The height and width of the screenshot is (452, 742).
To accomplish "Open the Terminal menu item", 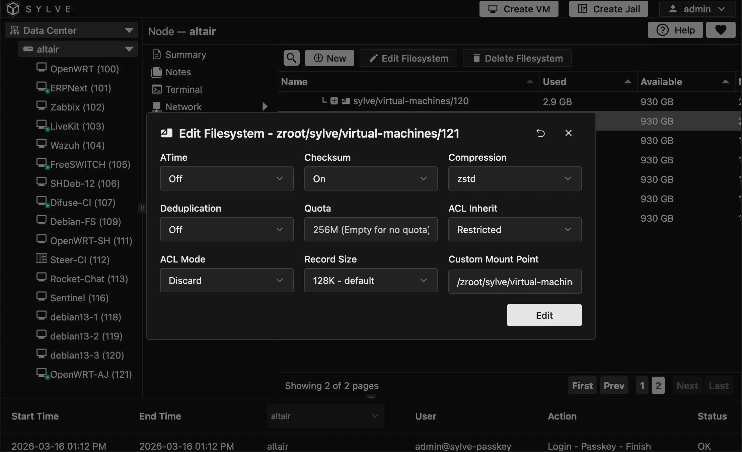I will pyautogui.click(x=183, y=89).
